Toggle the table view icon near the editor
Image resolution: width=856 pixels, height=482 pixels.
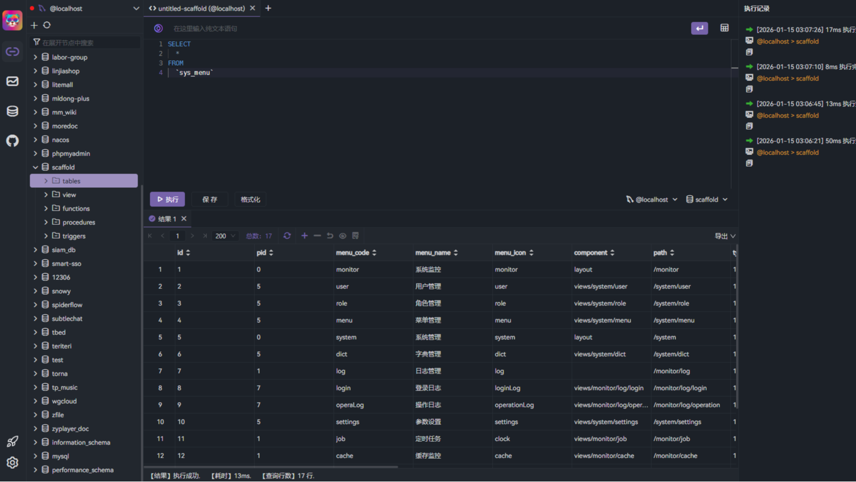click(x=724, y=28)
